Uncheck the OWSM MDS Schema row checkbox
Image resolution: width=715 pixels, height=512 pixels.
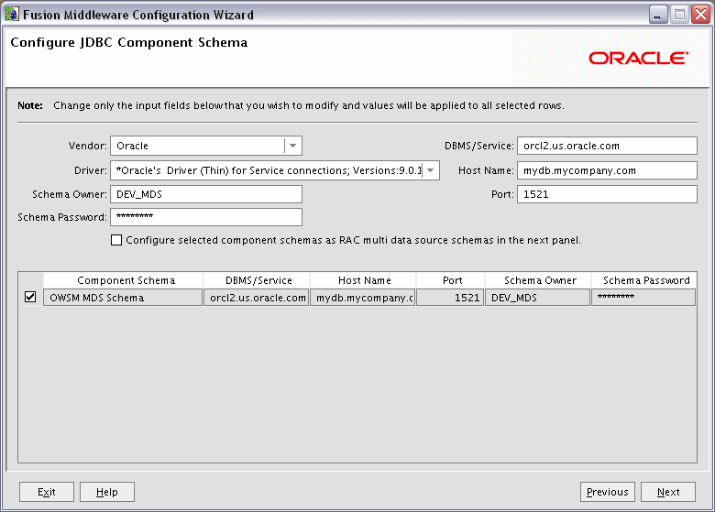(30, 297)
